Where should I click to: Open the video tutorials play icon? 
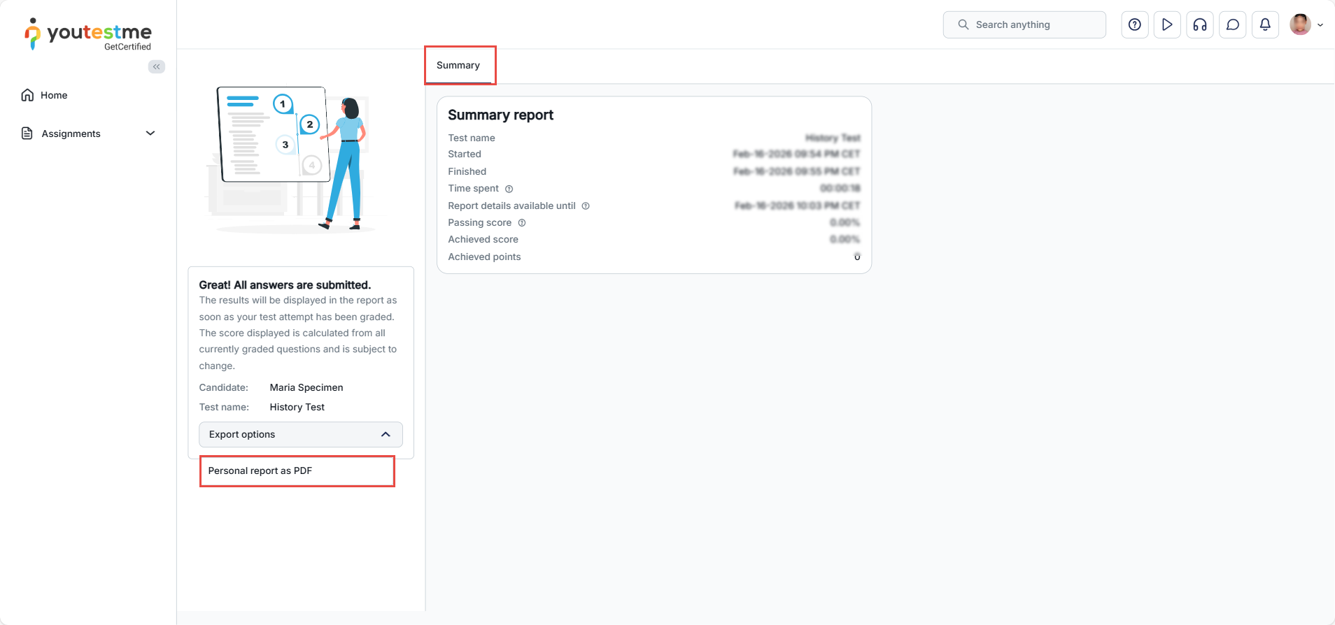click(x=1167, y=24)
